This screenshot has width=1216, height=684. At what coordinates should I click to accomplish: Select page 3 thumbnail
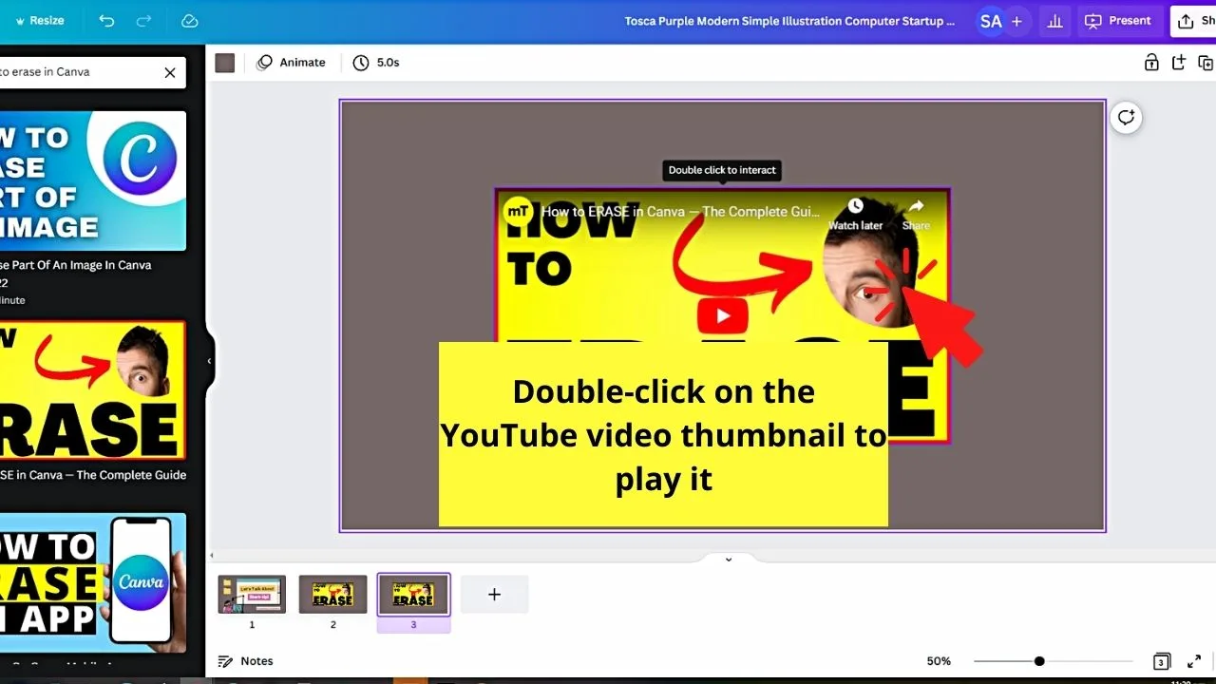point(414,595)
